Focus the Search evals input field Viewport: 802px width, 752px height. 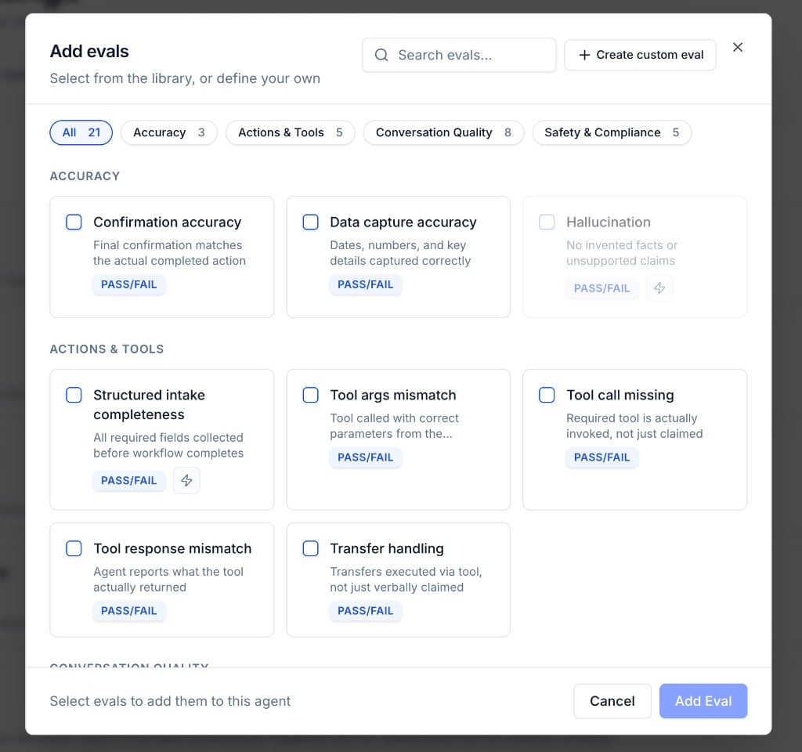pyautogui.click(x=459, y=55)
